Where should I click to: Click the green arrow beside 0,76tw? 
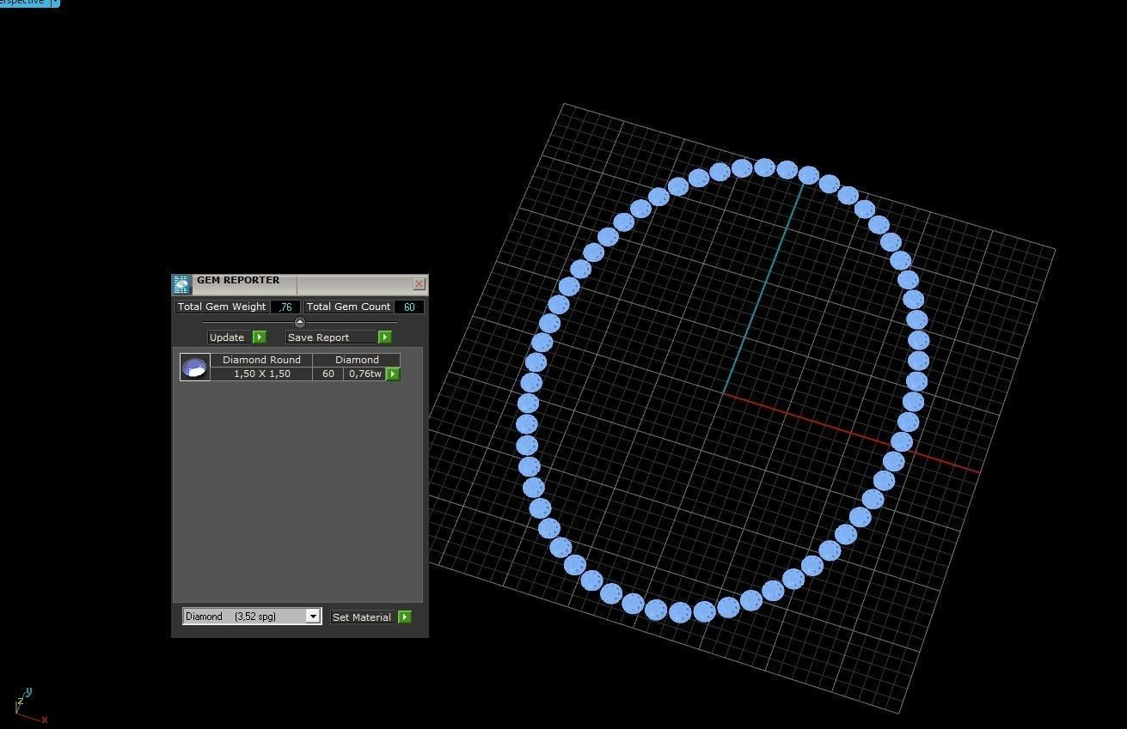(393, 374)
